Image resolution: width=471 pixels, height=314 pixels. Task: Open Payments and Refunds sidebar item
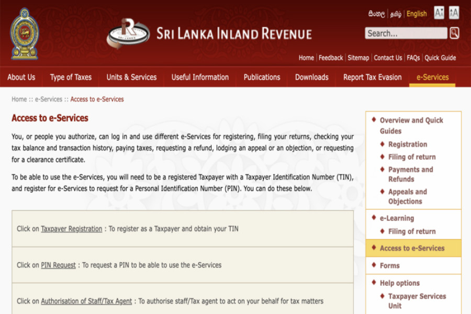(x=411, y=174)
